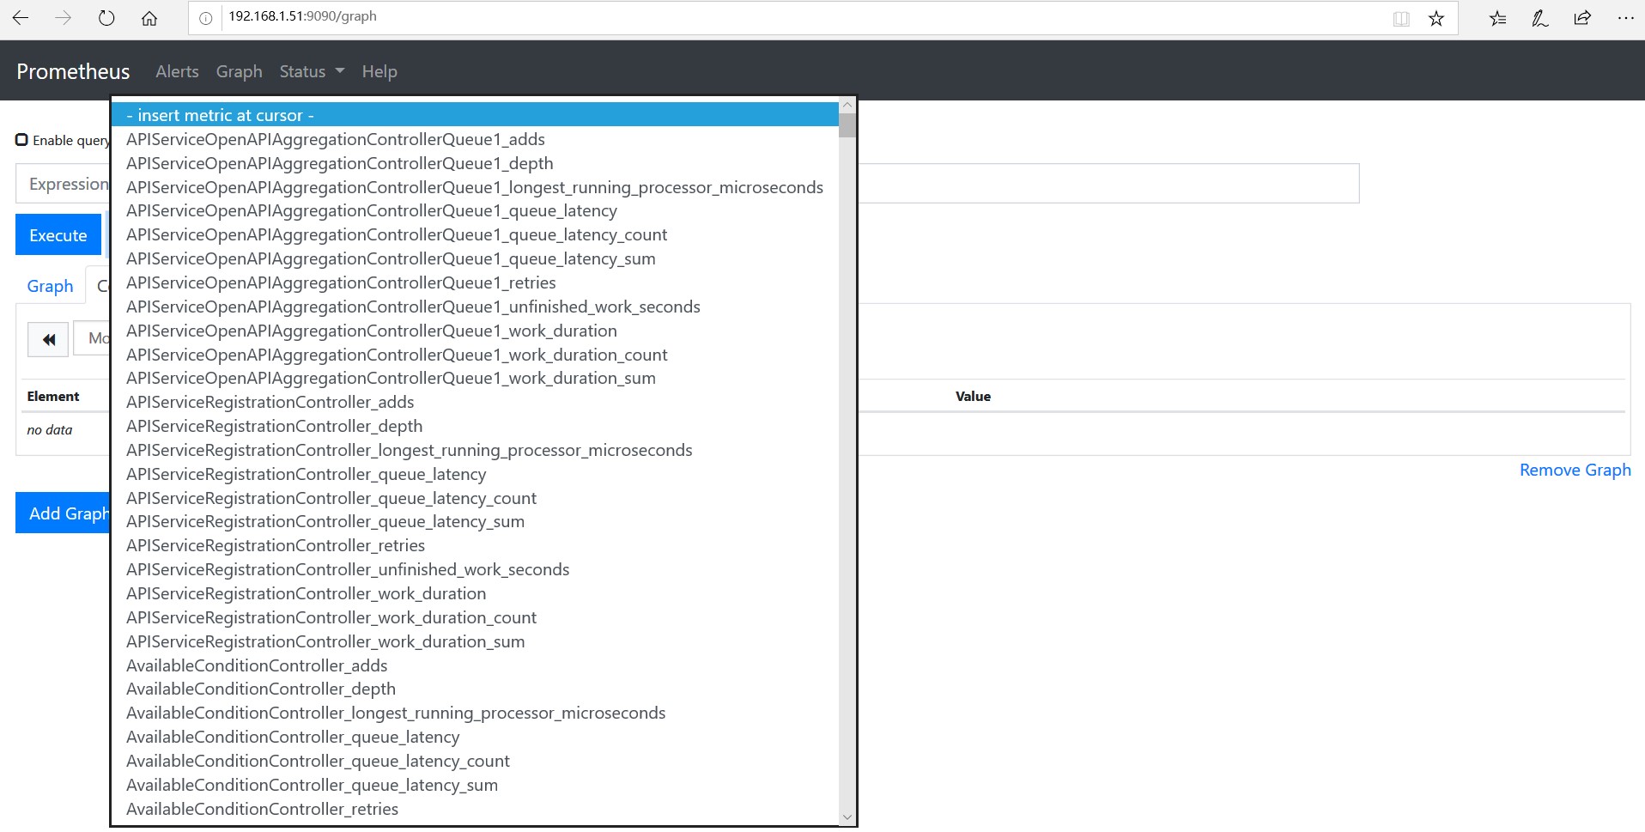1645x832 pixels.
Task: Open the browser home page
Action: (149, 18)
